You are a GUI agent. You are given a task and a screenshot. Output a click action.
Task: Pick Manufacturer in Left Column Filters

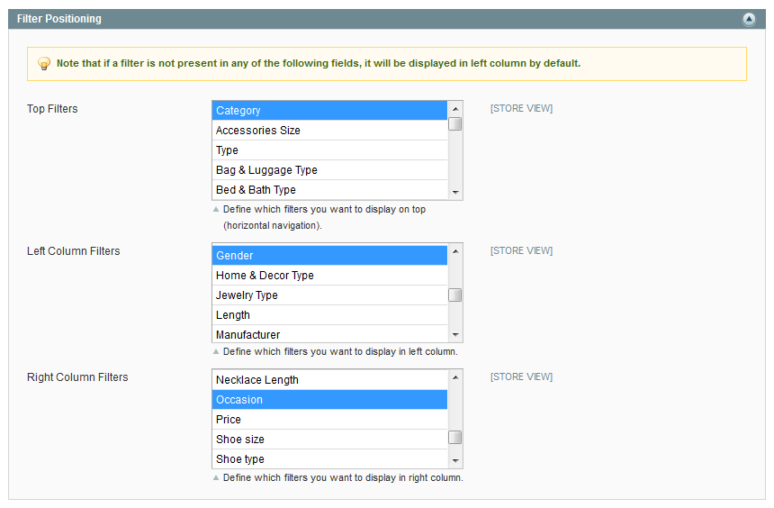coord(329,334)
